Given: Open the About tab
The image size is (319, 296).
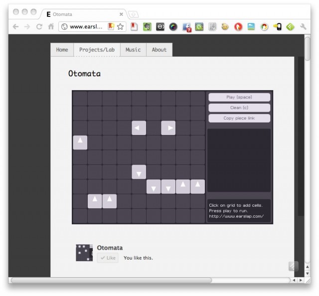Looking at the screenshot, I should [x=159, y=50].
